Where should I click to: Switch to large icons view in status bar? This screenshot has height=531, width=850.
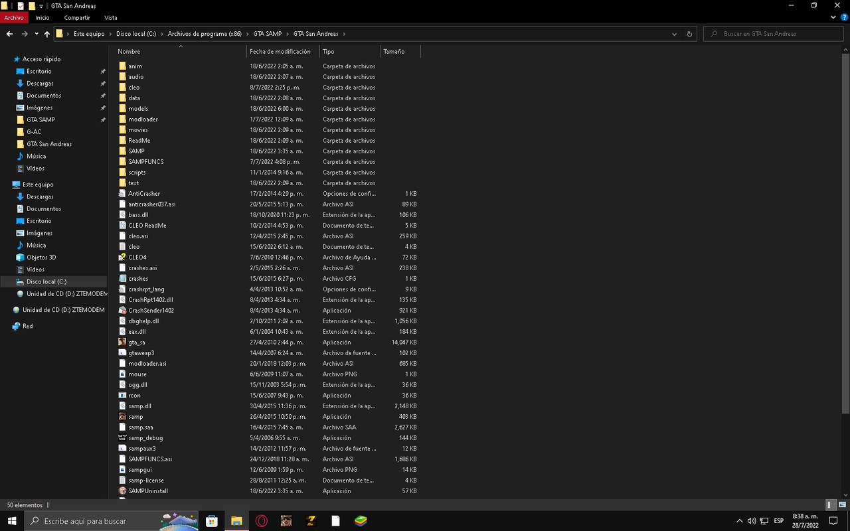tap(842, 505)
